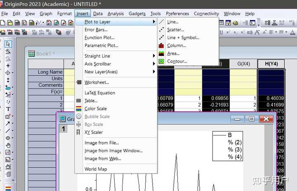Select Error Bars from Insert menu

pos(96,30)
